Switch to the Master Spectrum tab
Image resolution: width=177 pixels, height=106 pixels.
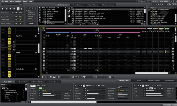tap(108, 5)
